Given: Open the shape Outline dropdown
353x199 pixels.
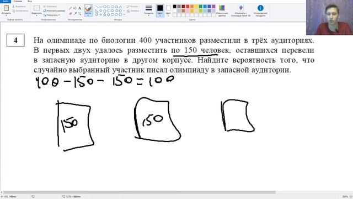Looking at the screenshot, I should click(133, 7).
